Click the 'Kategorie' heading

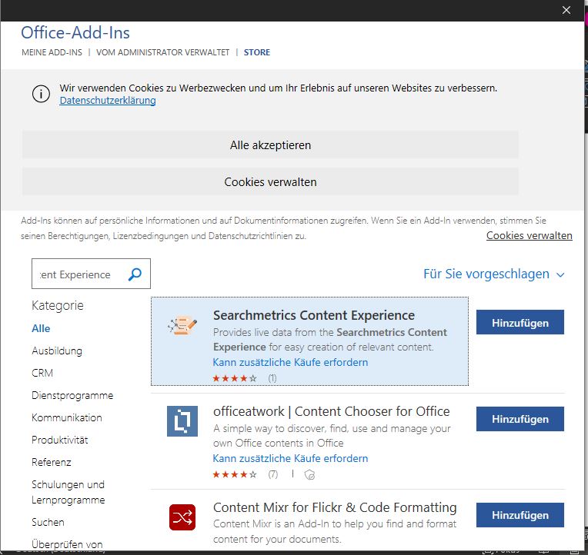point(58,306)
